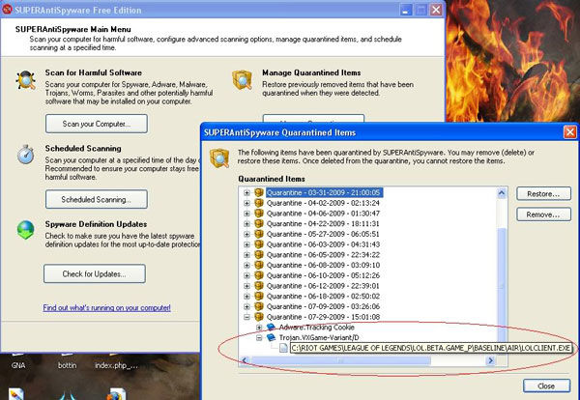Click box icon of Quarantine 06-10-2009 entry
This screenshot has width=580, height=400.
click(x=259, y=275)
